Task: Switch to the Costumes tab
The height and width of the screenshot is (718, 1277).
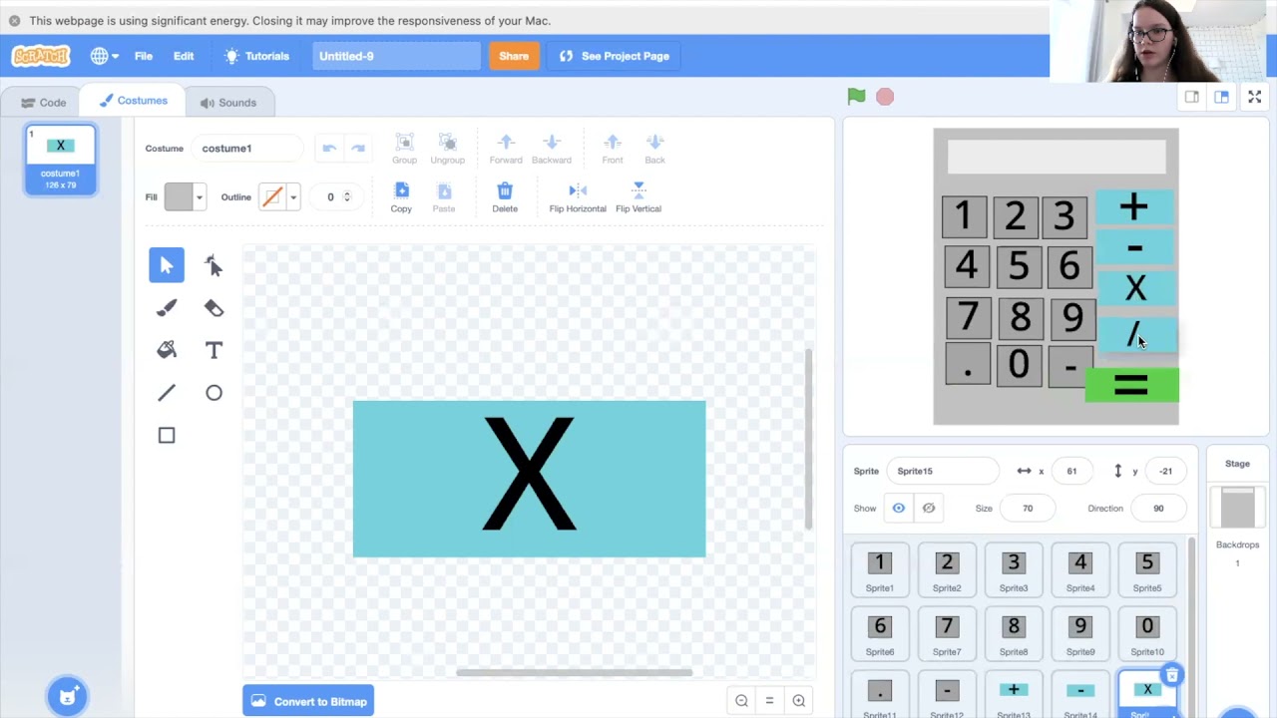Action: [134, 101]
